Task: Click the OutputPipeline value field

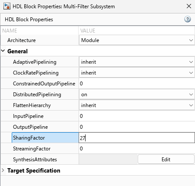Action: click(x=137, y=127)
